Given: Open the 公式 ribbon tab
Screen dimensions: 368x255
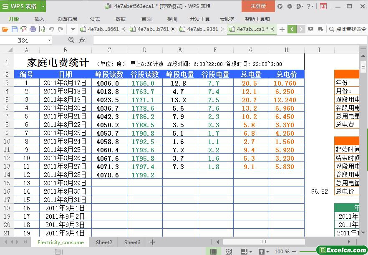Looking at the screenshot, I should 95,19.
